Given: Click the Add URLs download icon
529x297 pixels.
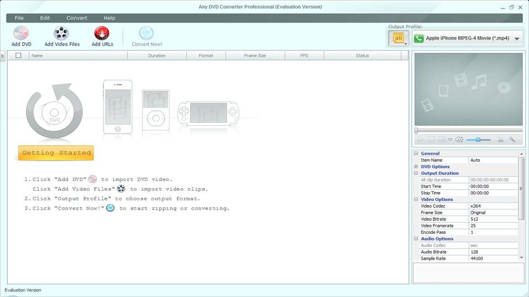Looking at the screenshot, I should [101, 33].
